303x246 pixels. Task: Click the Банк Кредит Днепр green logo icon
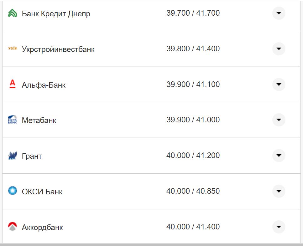[x=12, y=13]
